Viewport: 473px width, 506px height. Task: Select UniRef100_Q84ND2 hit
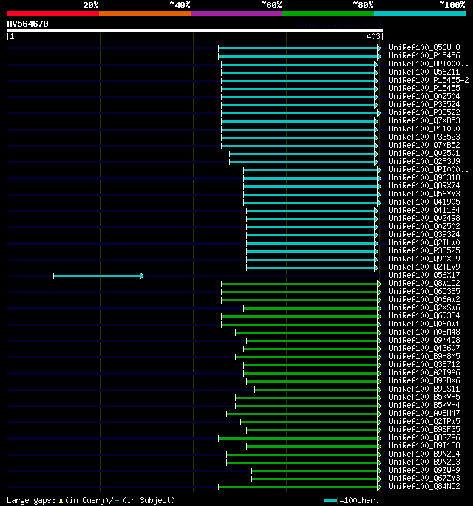[x=424, y=486]
